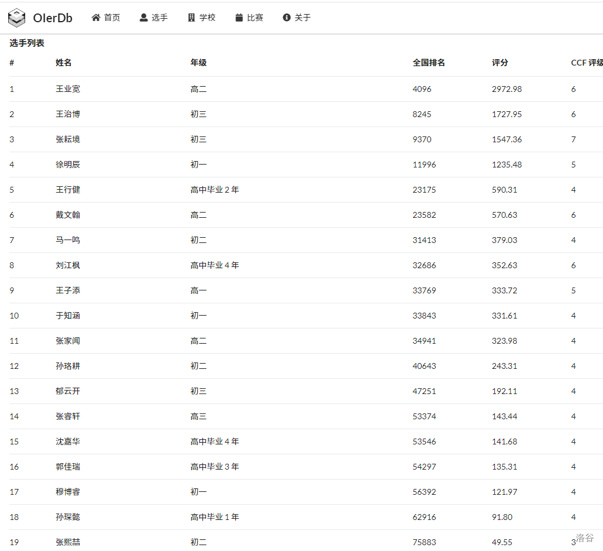Viewport: 603px width, 551px height.
Task: Click on player name 戴文翰
Action: click(x=68, y=215)
